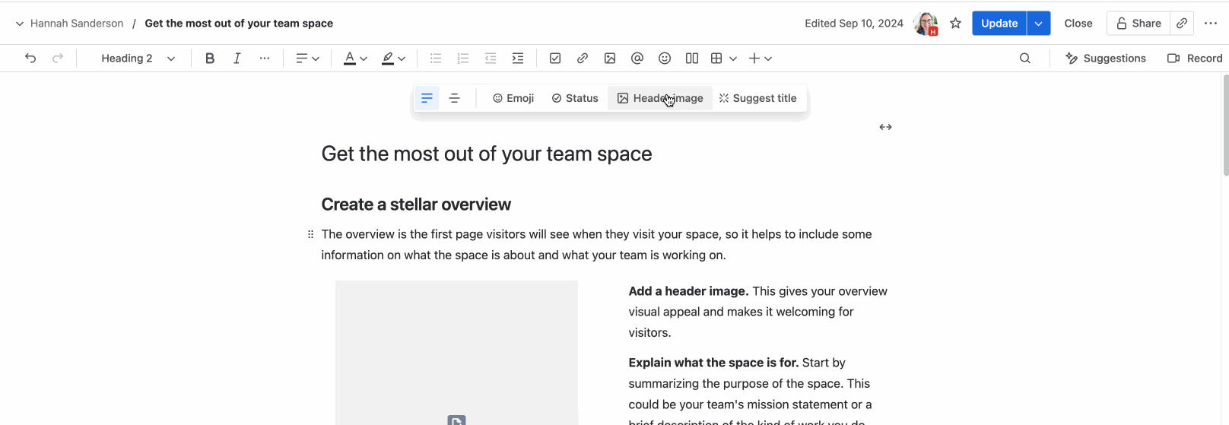Click the 'Create a stellar overview' heading
The image size is (1229, 425).
click(x=416, y=205)
